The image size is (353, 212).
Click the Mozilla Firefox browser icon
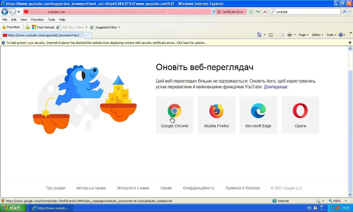216,111
